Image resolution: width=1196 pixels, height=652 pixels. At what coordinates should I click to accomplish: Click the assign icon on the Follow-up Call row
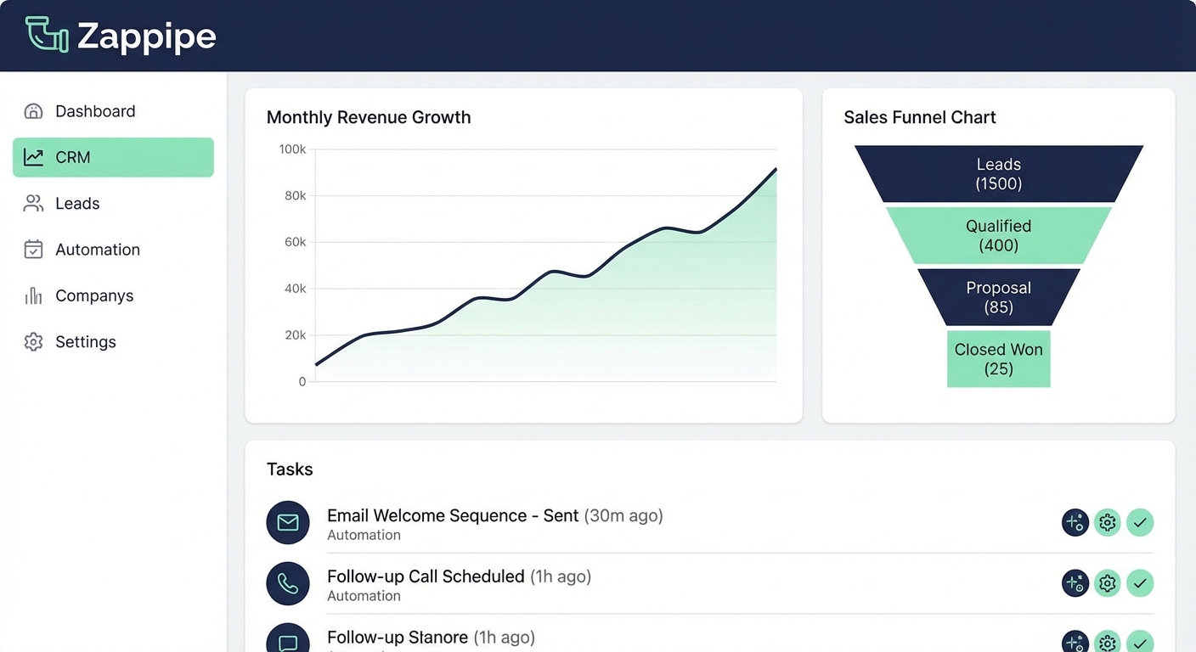[1075, 583]
